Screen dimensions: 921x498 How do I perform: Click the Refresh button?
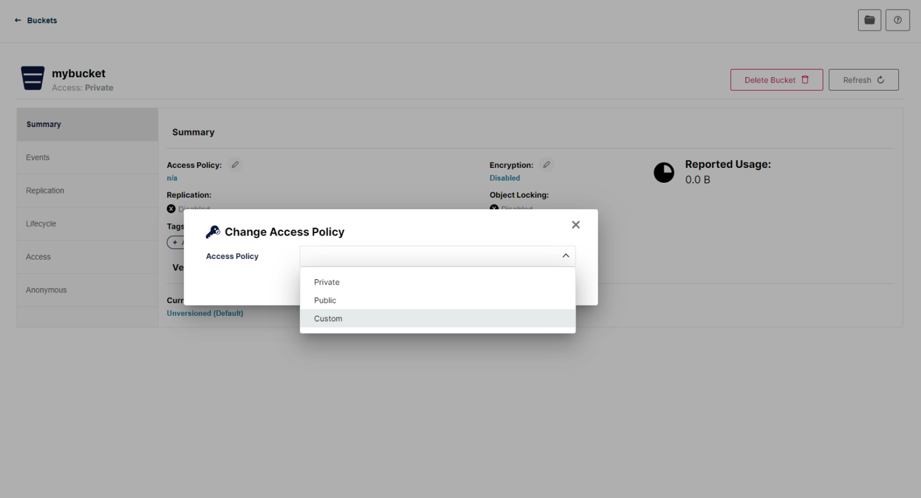[x=863, y=80]
